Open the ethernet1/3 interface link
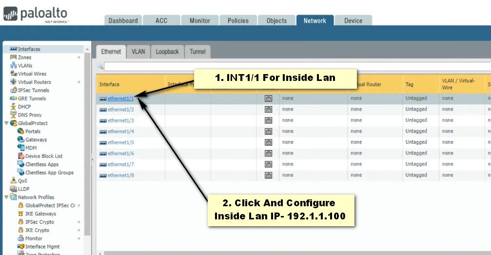491x255 pixels. pyautogui.click(x=120, y=120)
